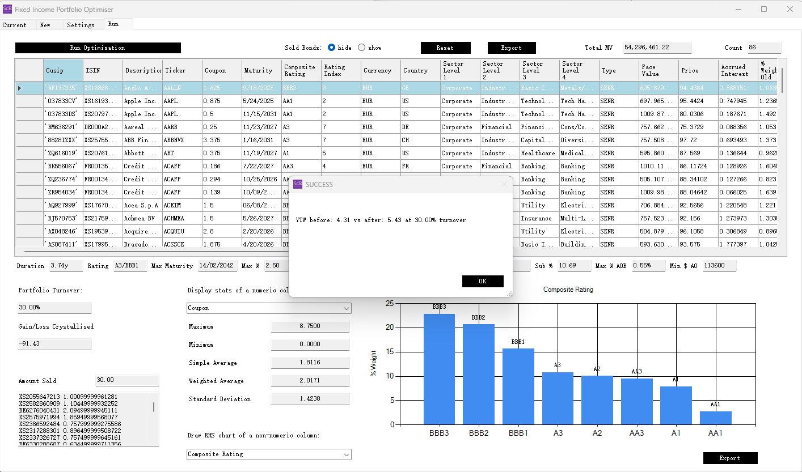Click the Run Optimisation button
The height and width of the screenshot is (472, 802).
(98, 48)
